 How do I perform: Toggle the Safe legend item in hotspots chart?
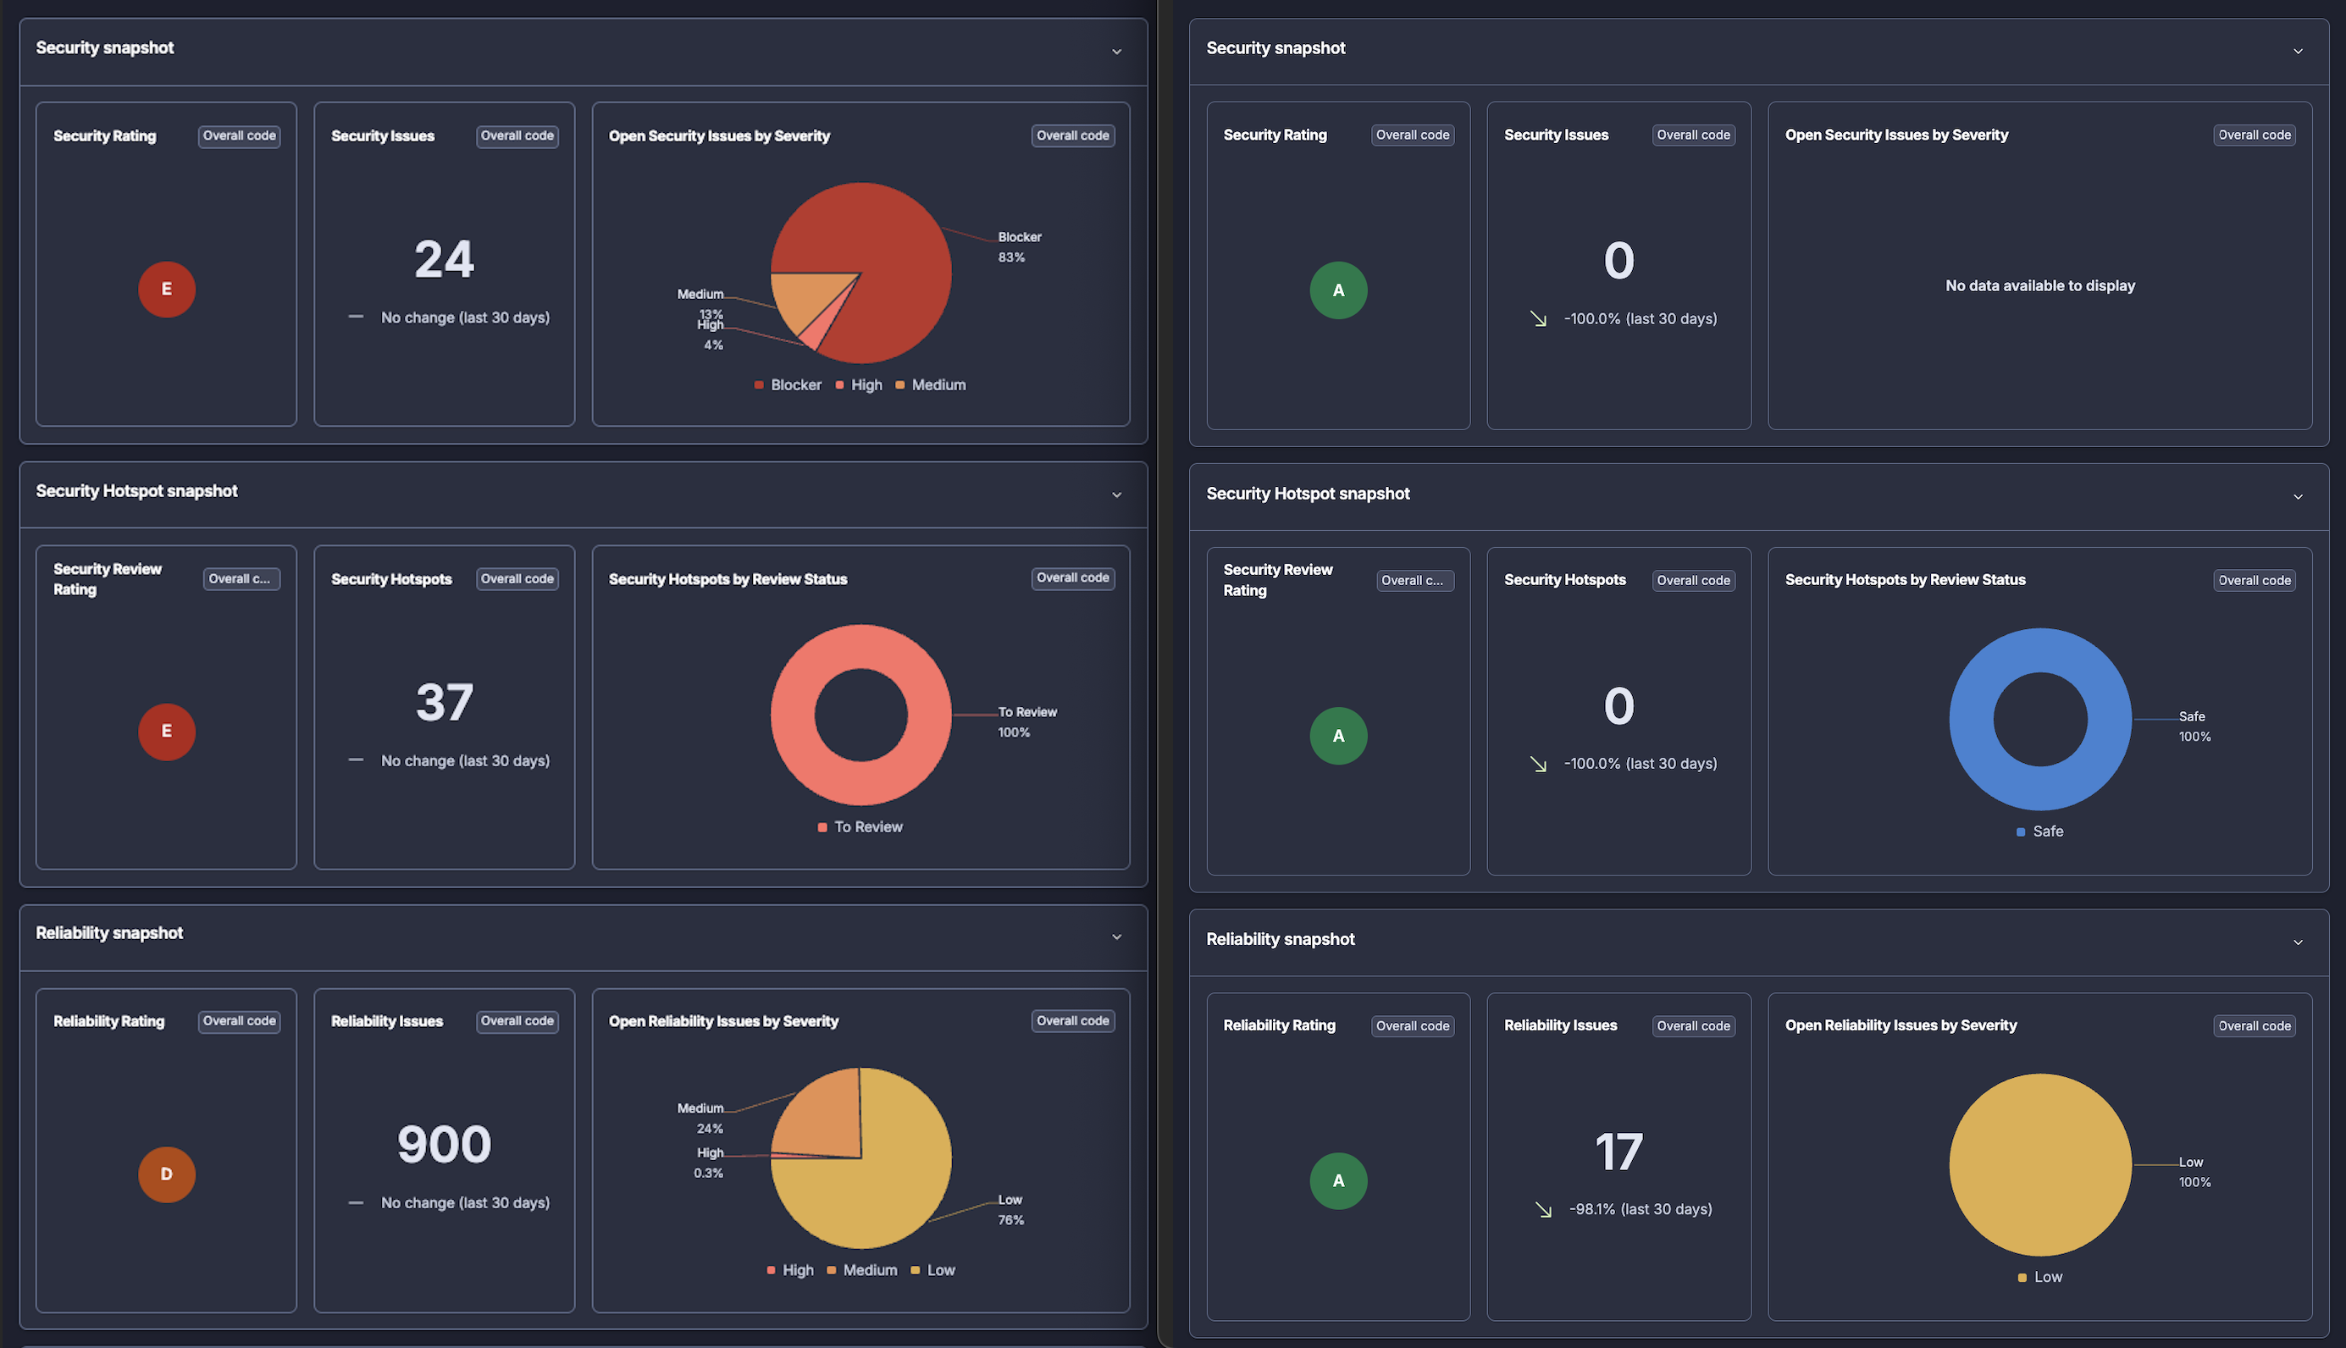tap(2039, 831)
